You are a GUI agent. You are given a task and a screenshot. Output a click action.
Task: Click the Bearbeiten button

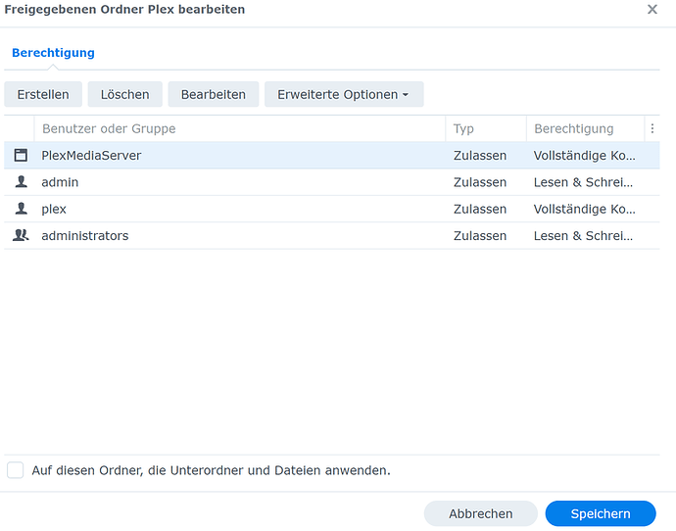tap(213, 94)
